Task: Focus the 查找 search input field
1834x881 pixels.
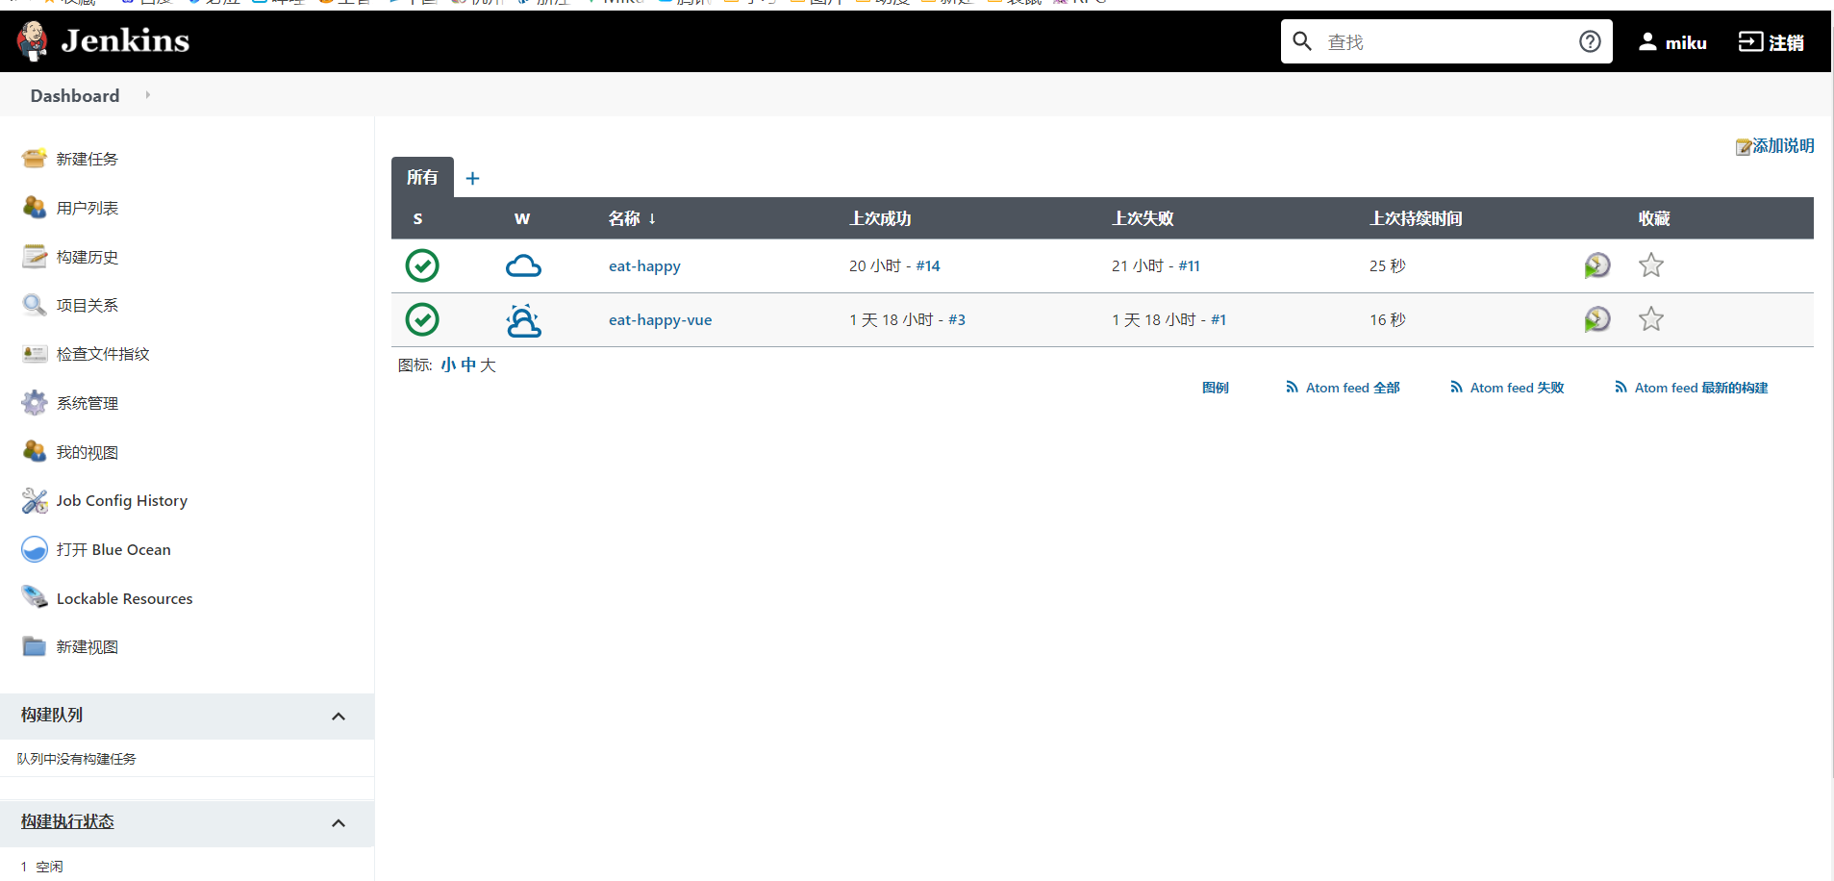Action: pos(1446,41)
